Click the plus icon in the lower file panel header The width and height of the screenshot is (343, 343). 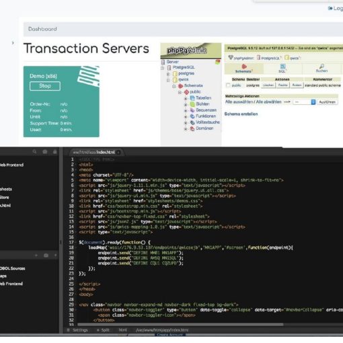click(36, 256)
